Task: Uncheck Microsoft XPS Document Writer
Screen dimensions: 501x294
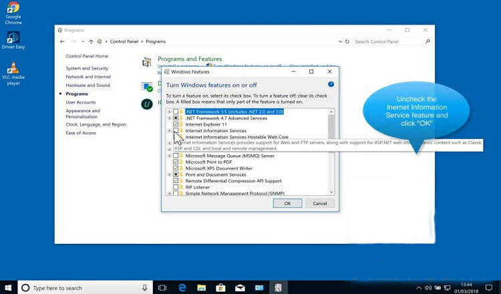Action: (x=176, y=168)
